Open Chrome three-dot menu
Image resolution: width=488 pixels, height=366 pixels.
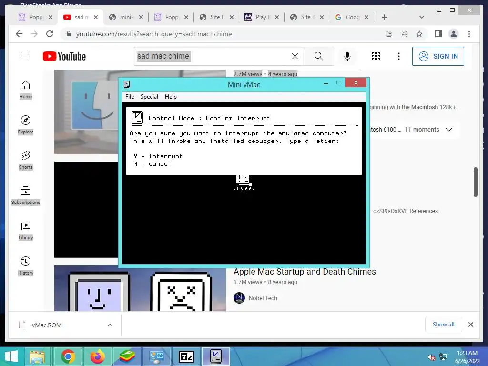pos(469,34)
